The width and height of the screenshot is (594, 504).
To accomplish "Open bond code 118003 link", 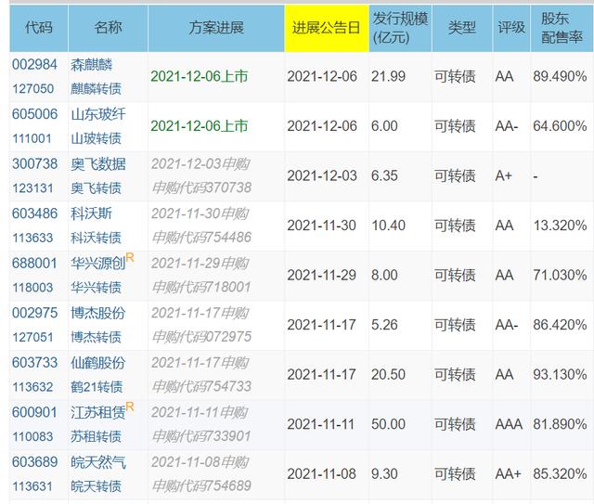I will click(x=32, y=287).
